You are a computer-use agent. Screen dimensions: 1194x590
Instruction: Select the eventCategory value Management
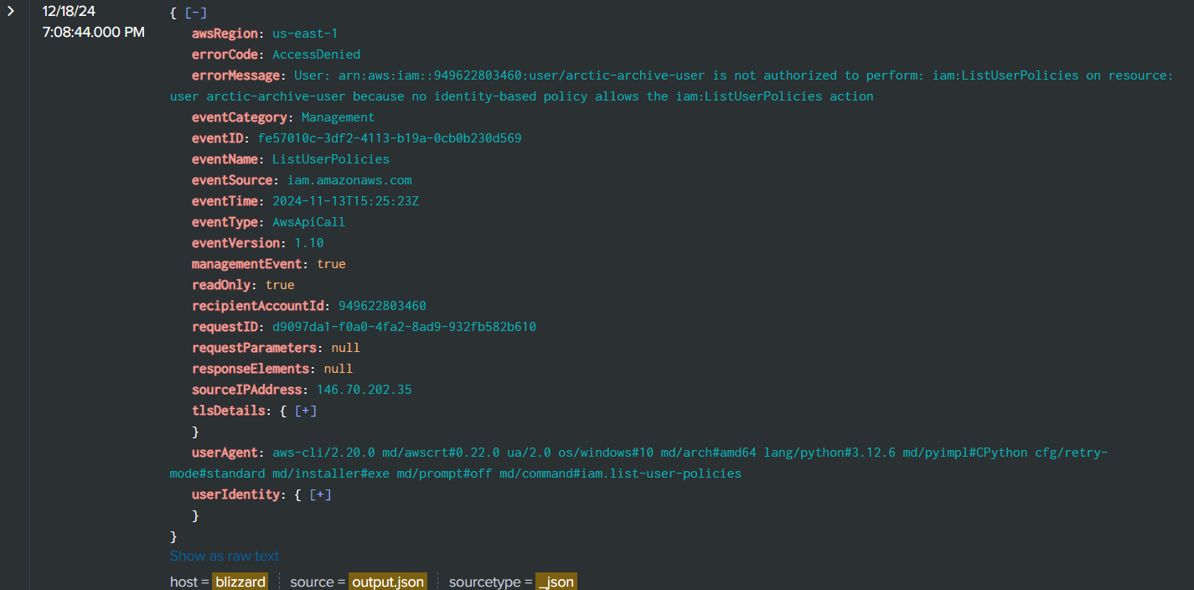point(338,117)
